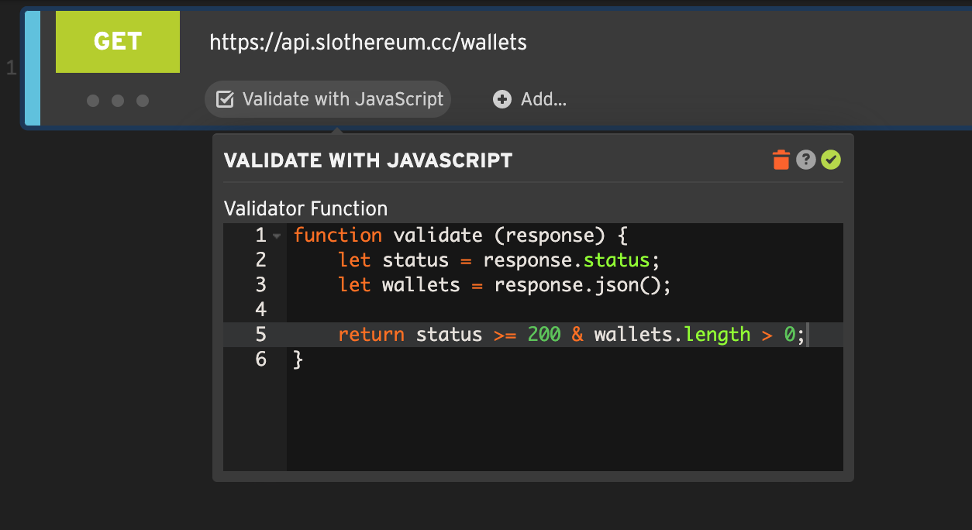Click the 'return' keyword on line 5
972x530 pixels.
[371, 335]
